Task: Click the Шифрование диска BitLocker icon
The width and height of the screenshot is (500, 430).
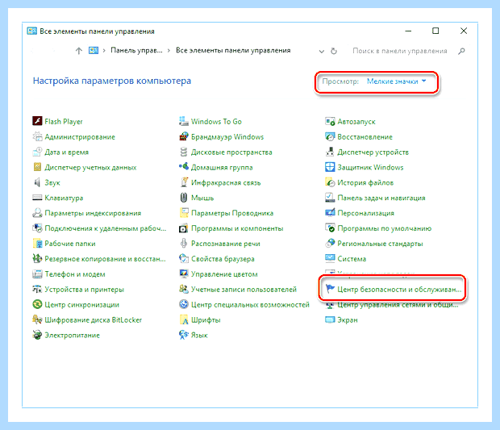Action: (37, 319)
